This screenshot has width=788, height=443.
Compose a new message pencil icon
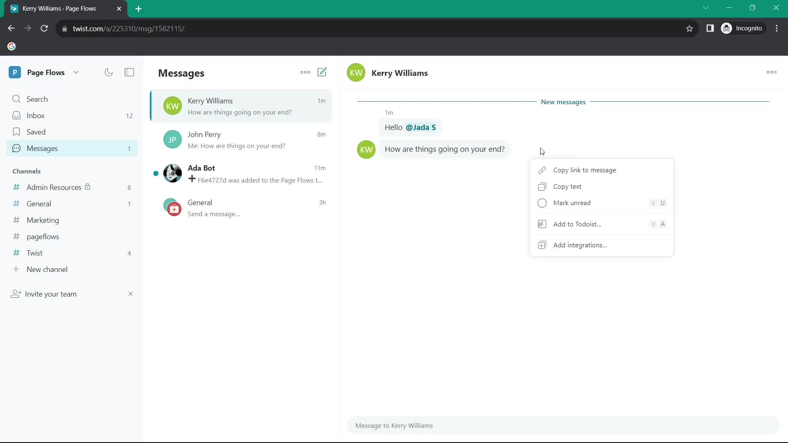322,72
